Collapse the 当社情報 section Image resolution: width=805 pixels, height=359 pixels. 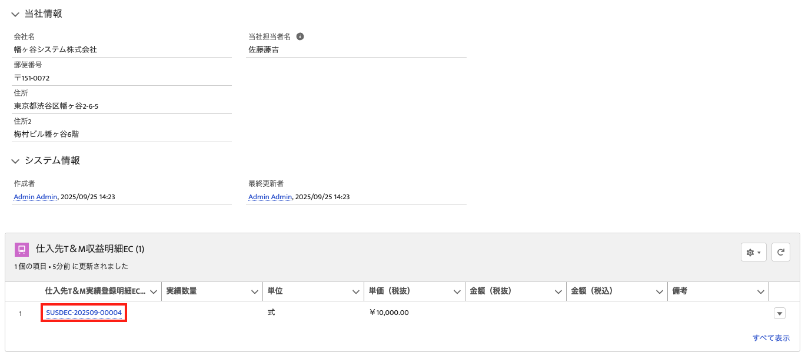[15, 14]
